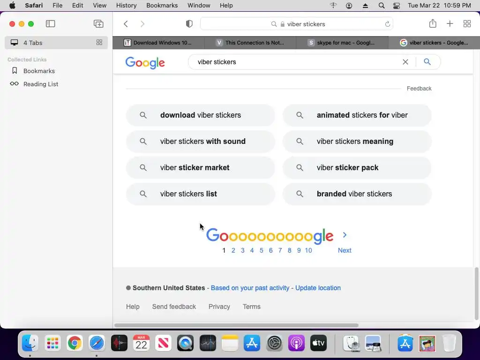The image size is (480, 360).
Task: Click the Google search text field
Action: point(297,62)
